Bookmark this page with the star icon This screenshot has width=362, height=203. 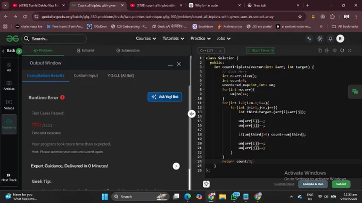click(x=300, y=17)
